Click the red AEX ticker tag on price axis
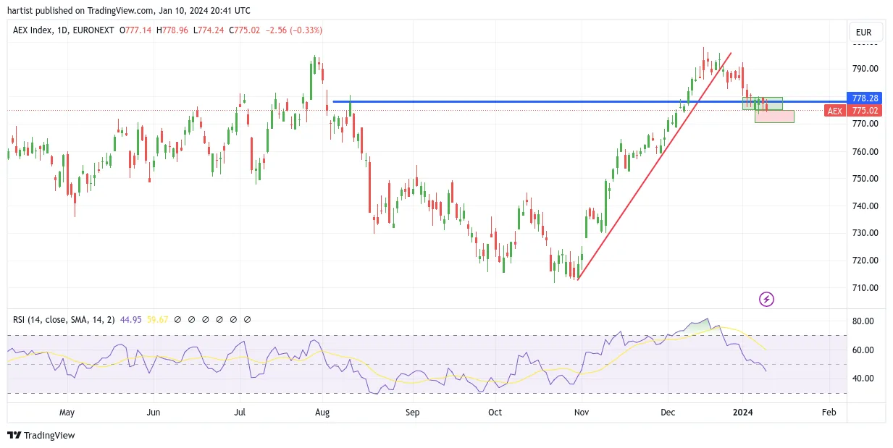The image size is (893, 448). (835, 111)
